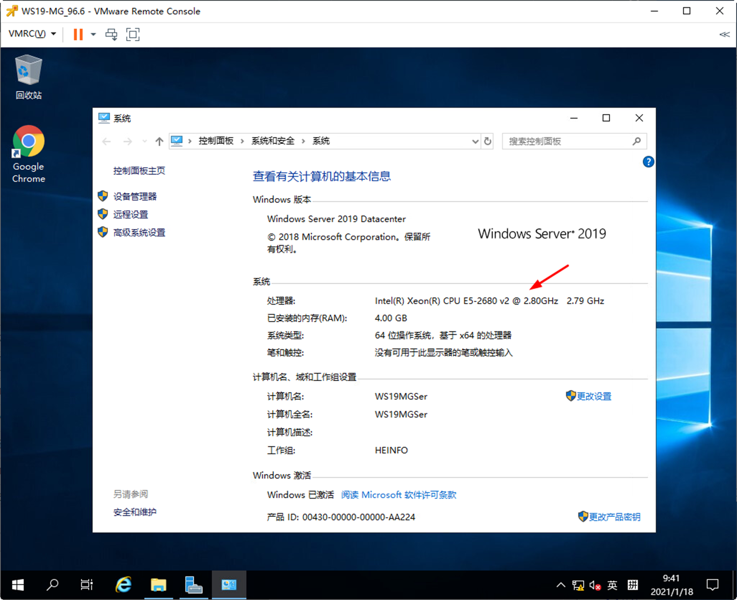737x600 pixels.
Task: Click the Windows Start button
Action: point(18,585)
